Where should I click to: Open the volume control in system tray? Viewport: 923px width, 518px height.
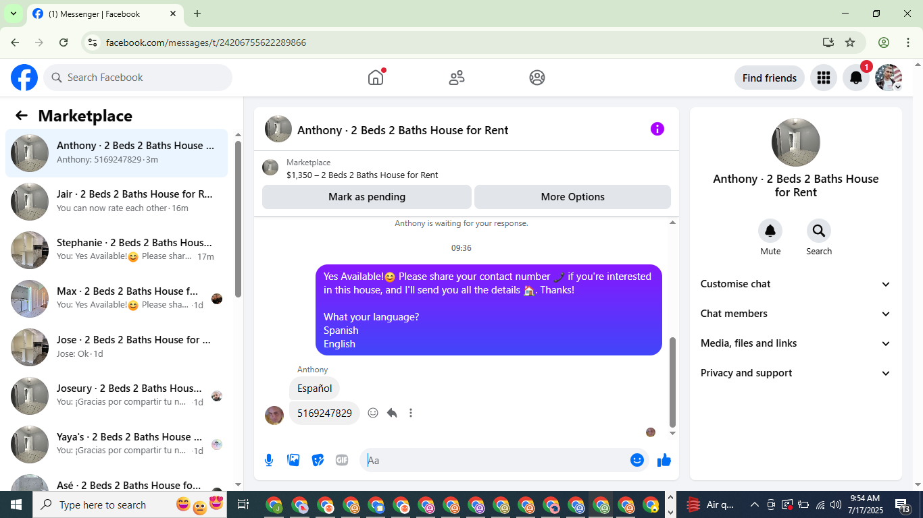[836, 505]
